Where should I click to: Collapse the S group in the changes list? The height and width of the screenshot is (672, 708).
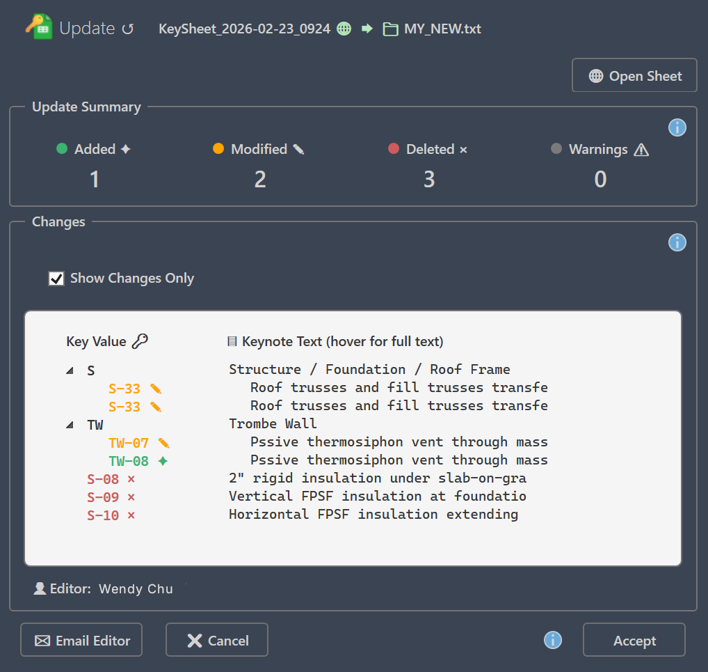pyautogui.click(x=69, y=370)
